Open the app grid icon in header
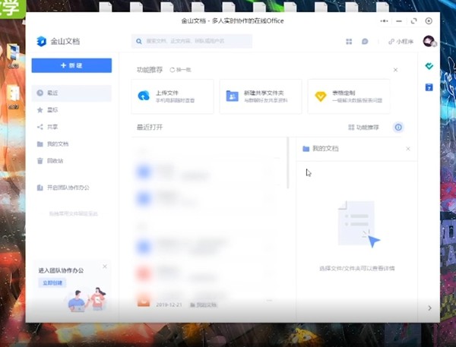The width and height of the screenshot is (456, 347). tap(349, 42)
